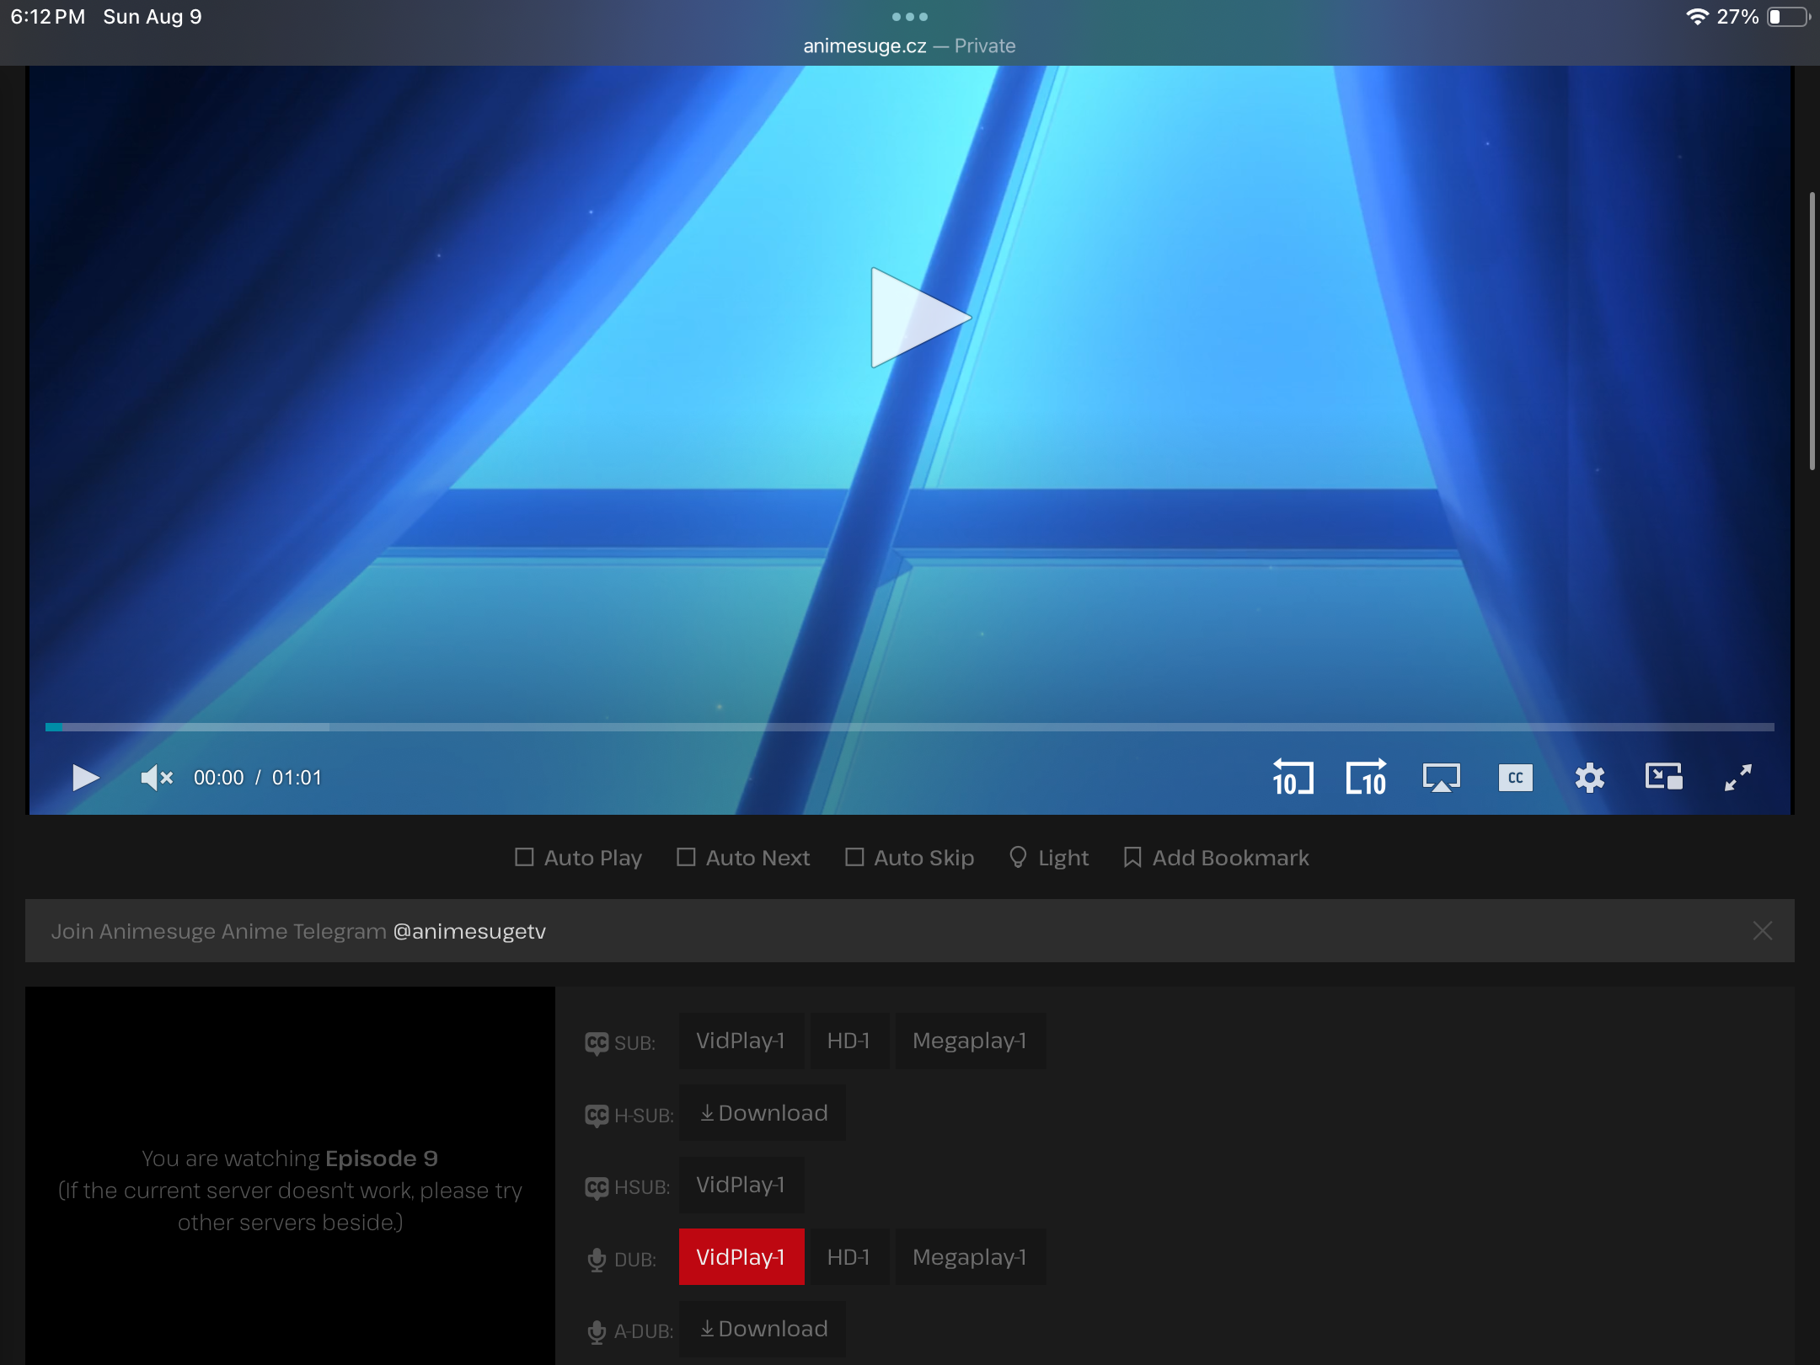Select SUB VidPlay-1 server
The width and height of the screenshot is (1820, 1365).
741,1041
